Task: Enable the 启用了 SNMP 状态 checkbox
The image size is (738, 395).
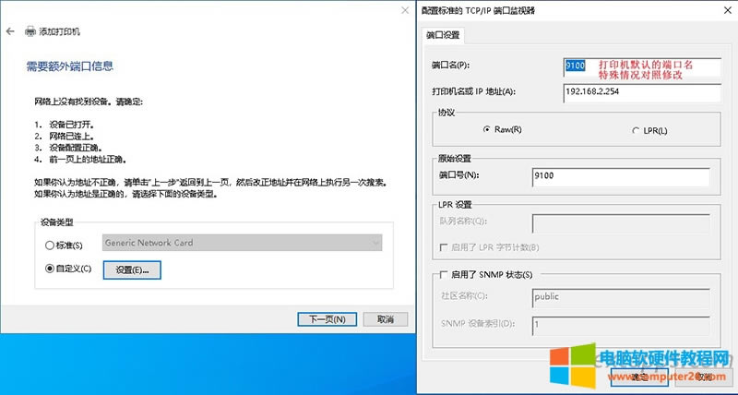Action: (446, 274)
